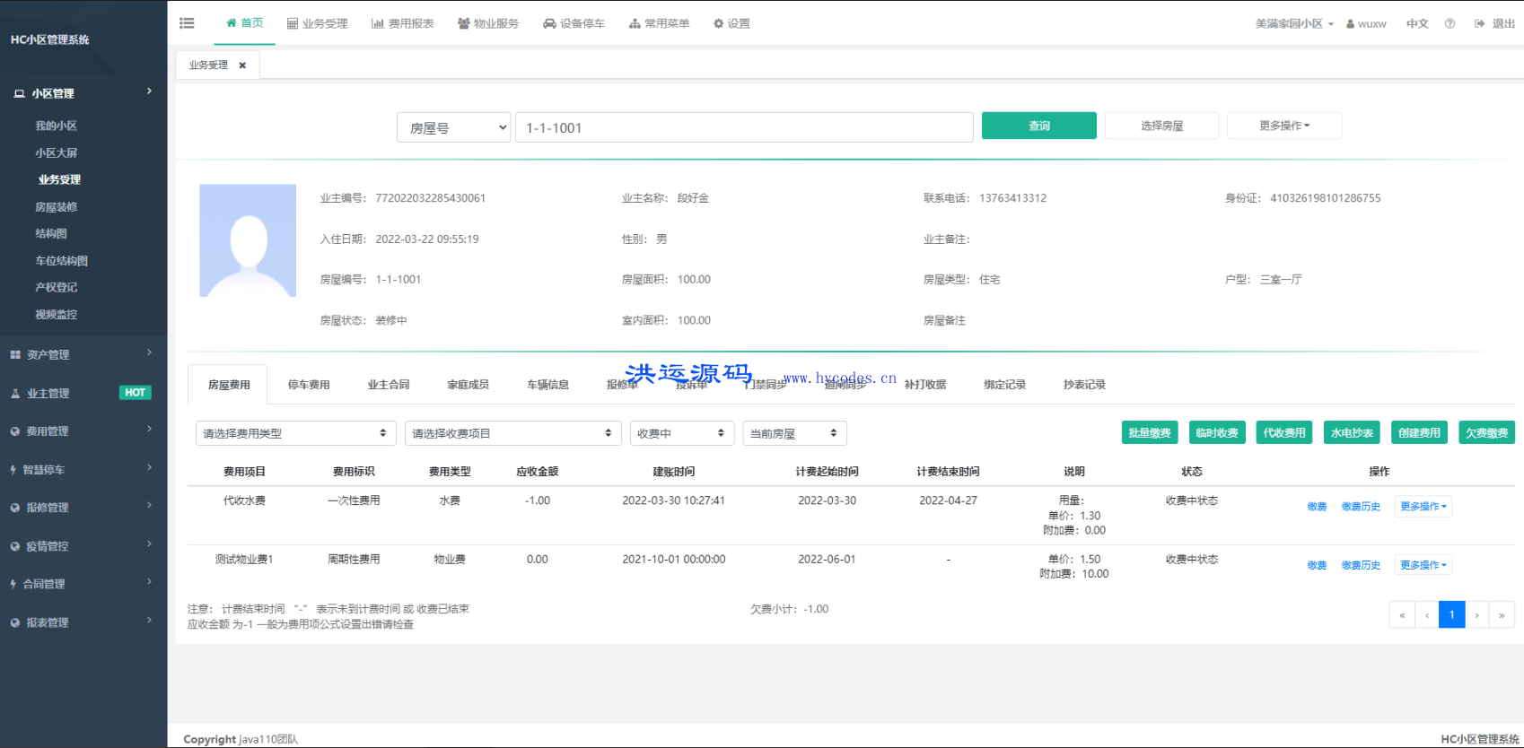Click the 水电抄表 button
Screen dimensions: 1524x748
click(x=1352, y=432)
